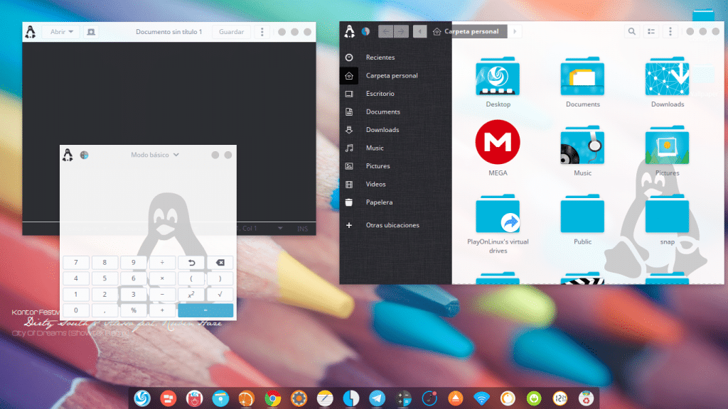Click the blue equals key on calculator
Viewport: 728px width, 409px height.
click(x=205, y=310)
